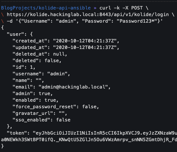Click the "enabled" key
Viewport: 177px width, 152px height.
(24, 100)
